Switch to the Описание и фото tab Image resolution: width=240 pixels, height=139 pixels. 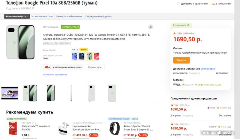[16, 16]
